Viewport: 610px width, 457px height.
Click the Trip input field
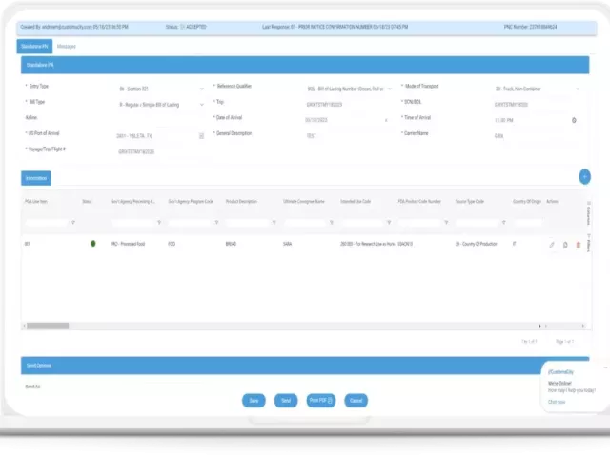click(x=349, y=105)
